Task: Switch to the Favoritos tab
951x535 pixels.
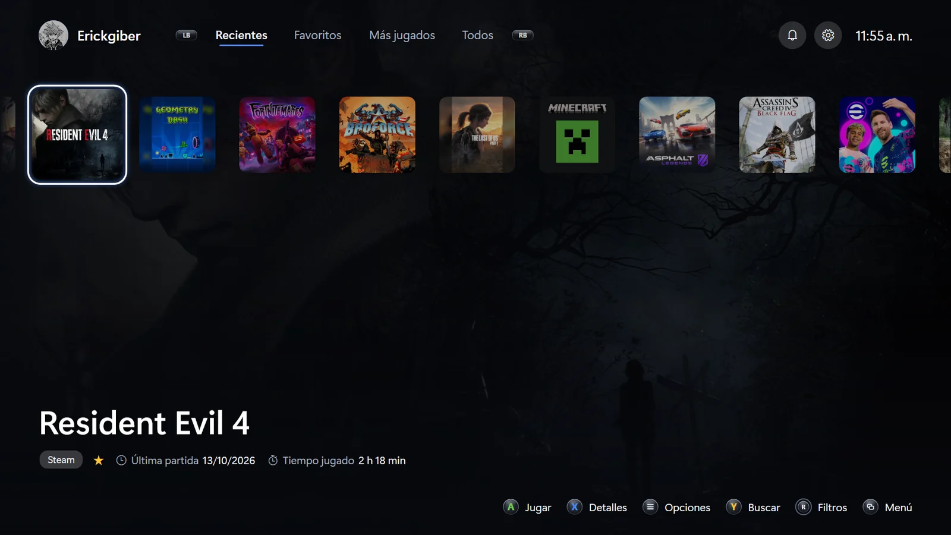Action: (x=318, y=35)
